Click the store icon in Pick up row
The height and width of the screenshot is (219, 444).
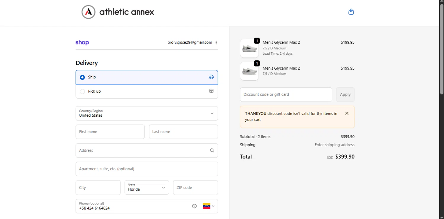pyautogui.click(x=211, y=91)
